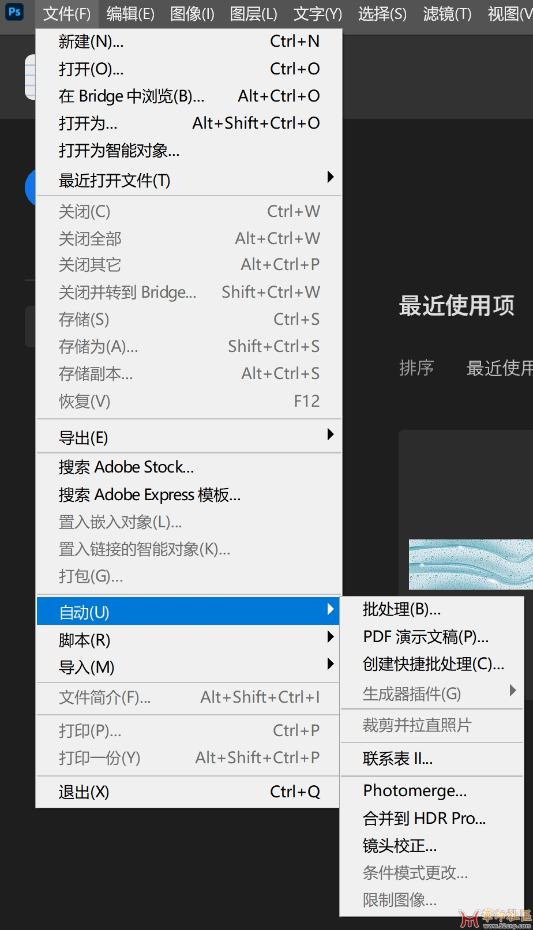Select 搜索 Adobe Express 模板...
Viewport: 533px width, 930px height.
pos(189,494)
